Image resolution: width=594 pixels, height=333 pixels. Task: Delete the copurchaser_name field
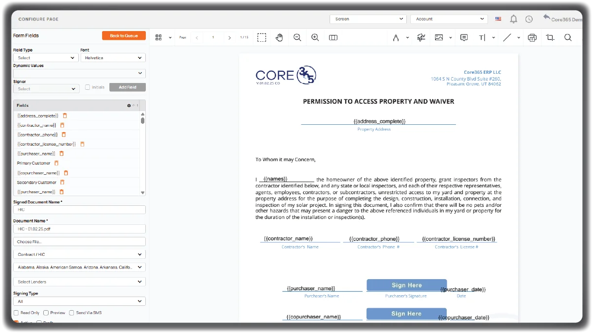click(x=66, y=173)
